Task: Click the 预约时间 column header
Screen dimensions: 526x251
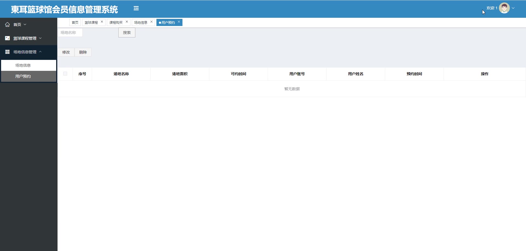Action: coord(414,74)
